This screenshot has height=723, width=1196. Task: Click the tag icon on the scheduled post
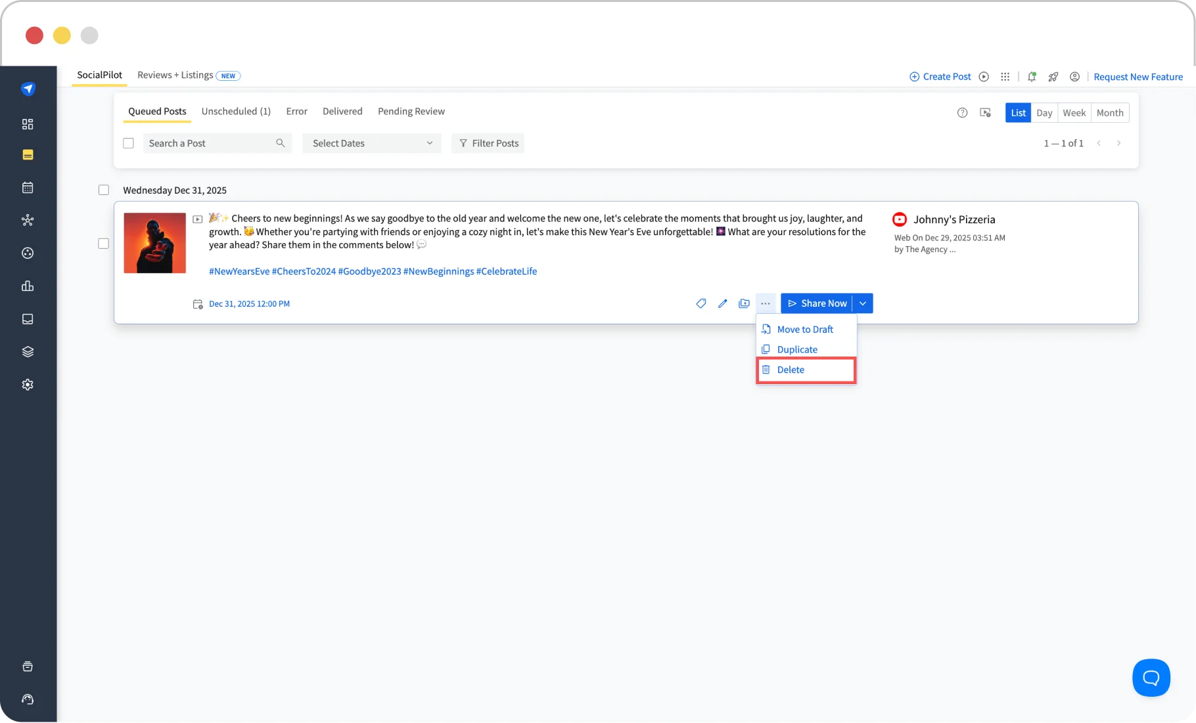click(701, 303)
